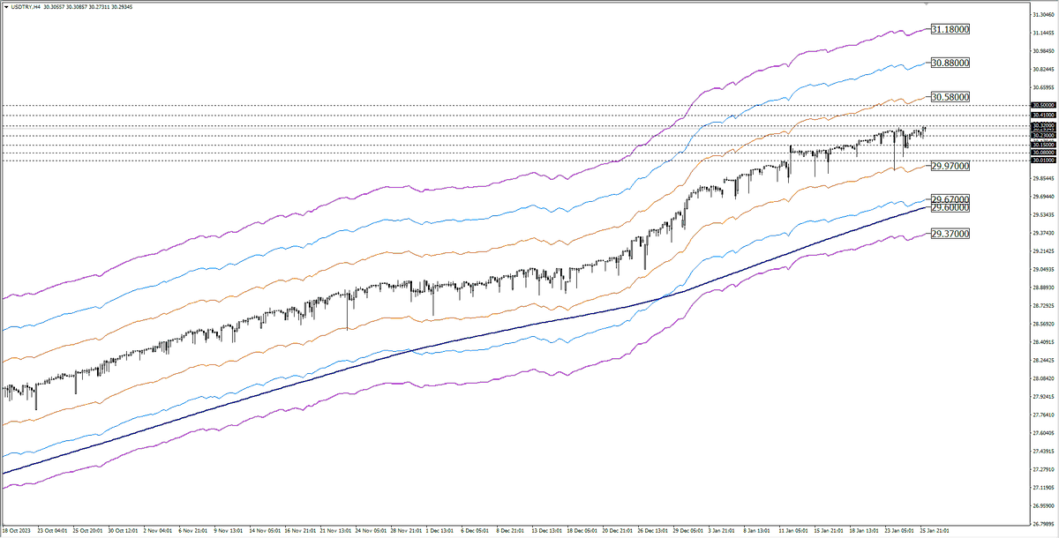Select the 29.67000 blue band label
The width and height of the screenshot is (1059, 538).
pyautogui.click(x=951, y=199)
